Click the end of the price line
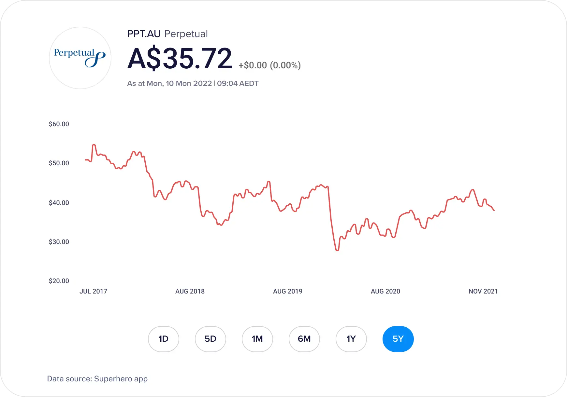The height and width of the screenshot is (397, 567). point(494,211)
